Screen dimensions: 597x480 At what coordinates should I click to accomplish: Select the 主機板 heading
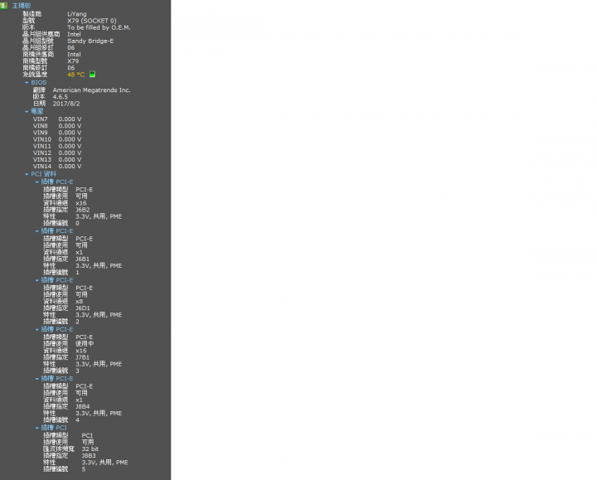(x=22, y=6)
